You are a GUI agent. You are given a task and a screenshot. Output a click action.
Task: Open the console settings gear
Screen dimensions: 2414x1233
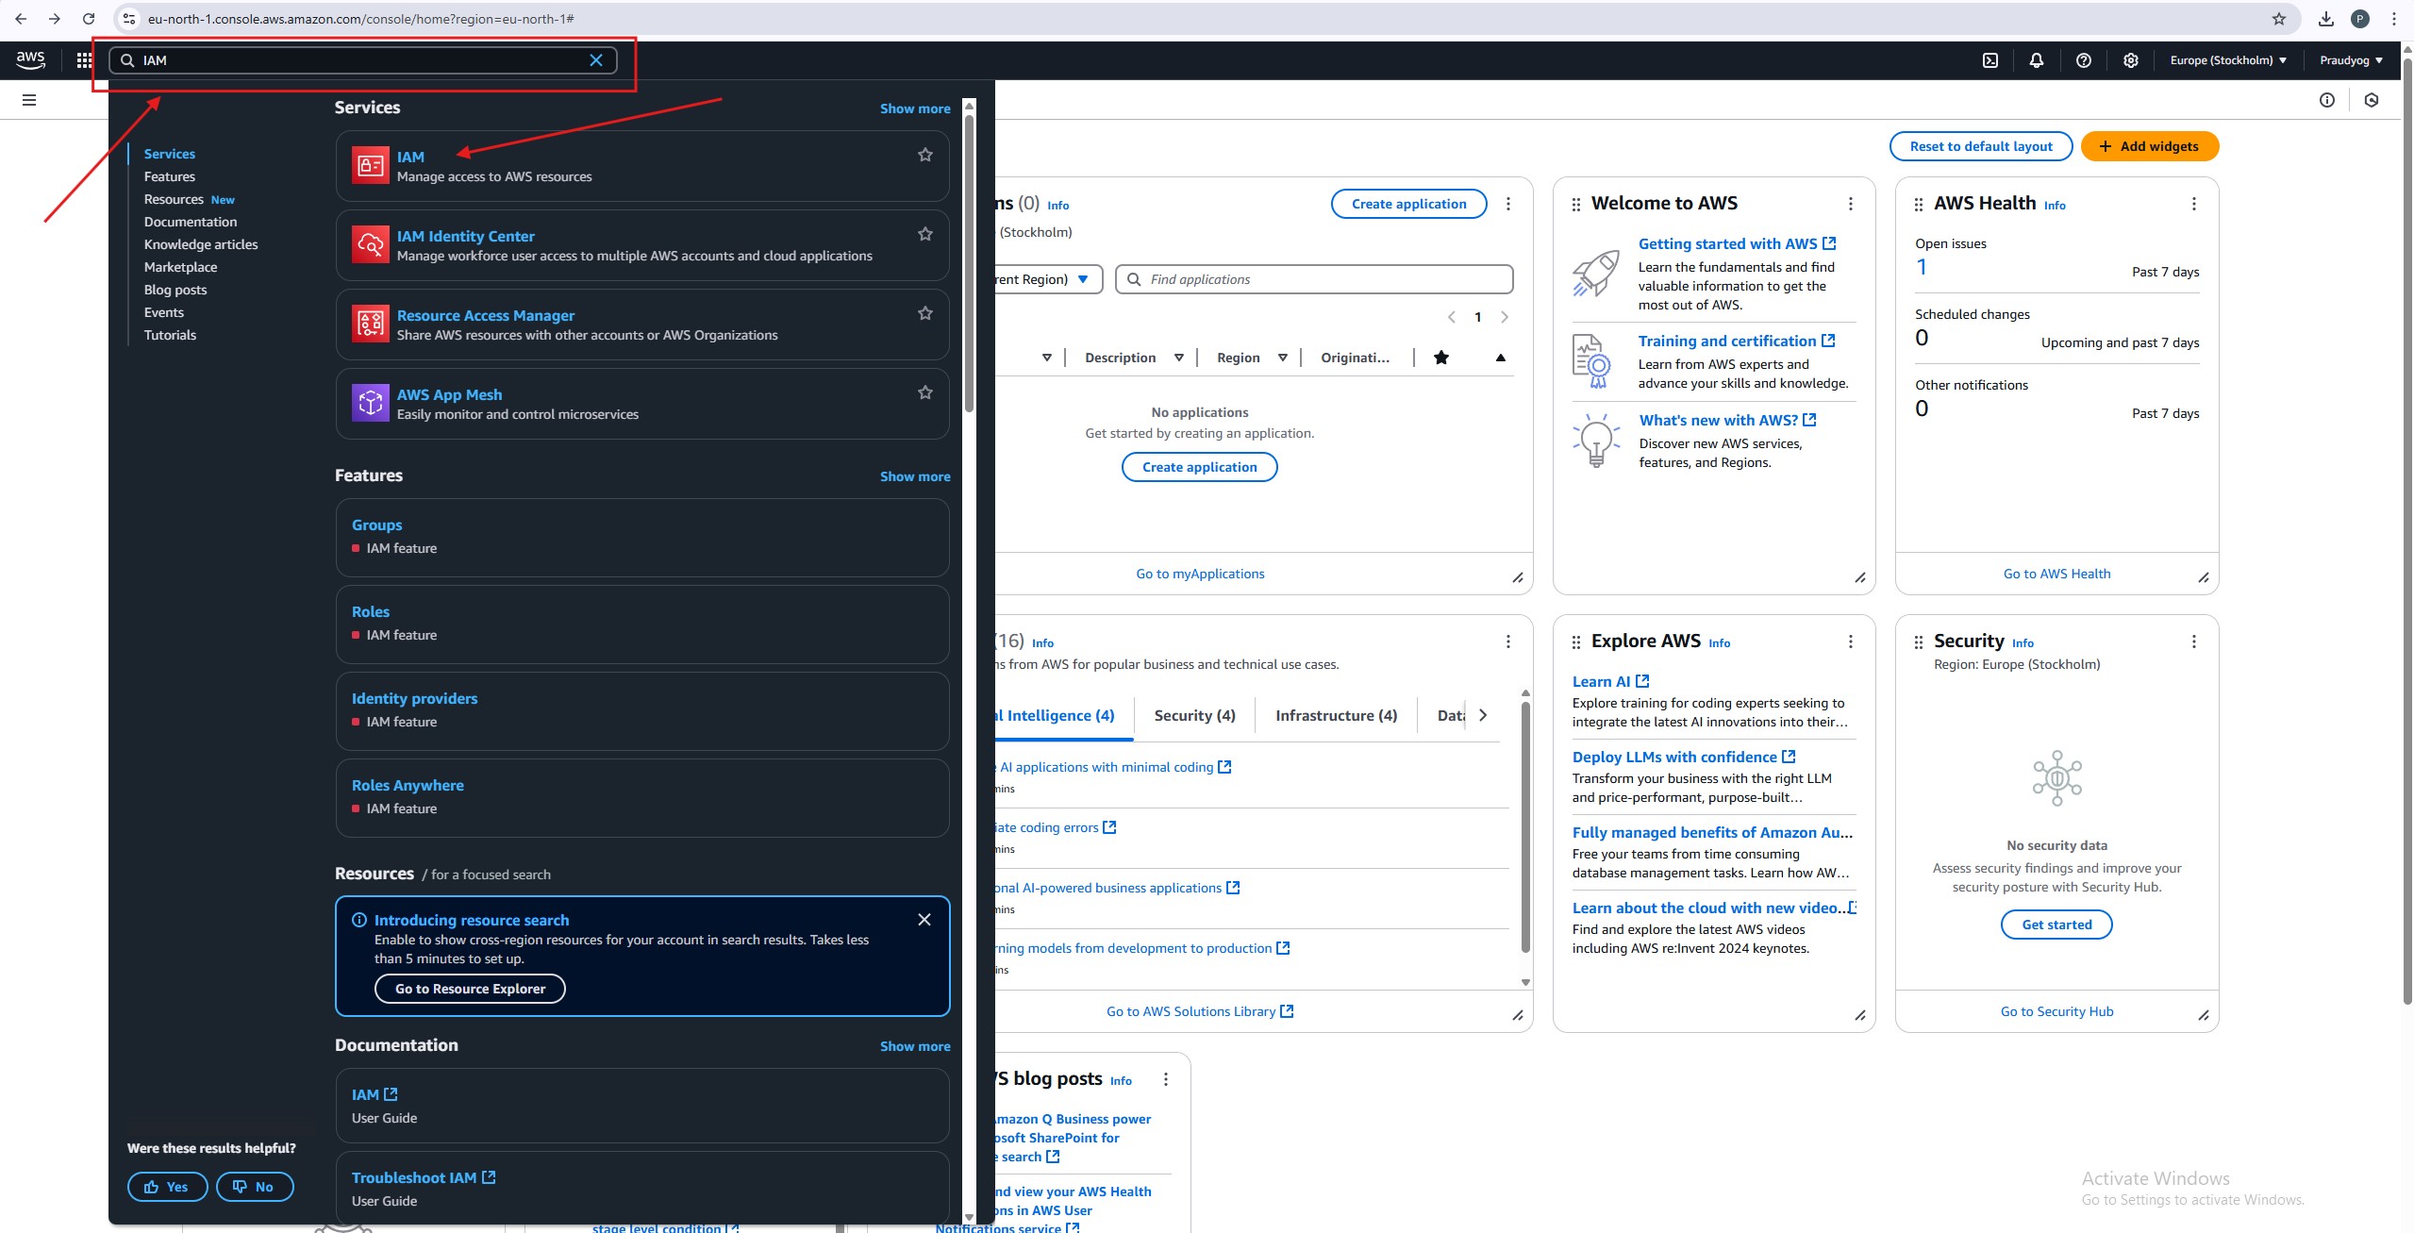point(2131,60)
